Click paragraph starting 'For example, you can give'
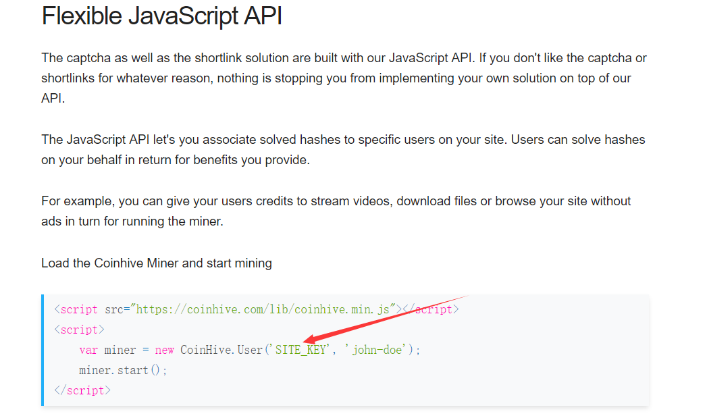 point(336,211)
